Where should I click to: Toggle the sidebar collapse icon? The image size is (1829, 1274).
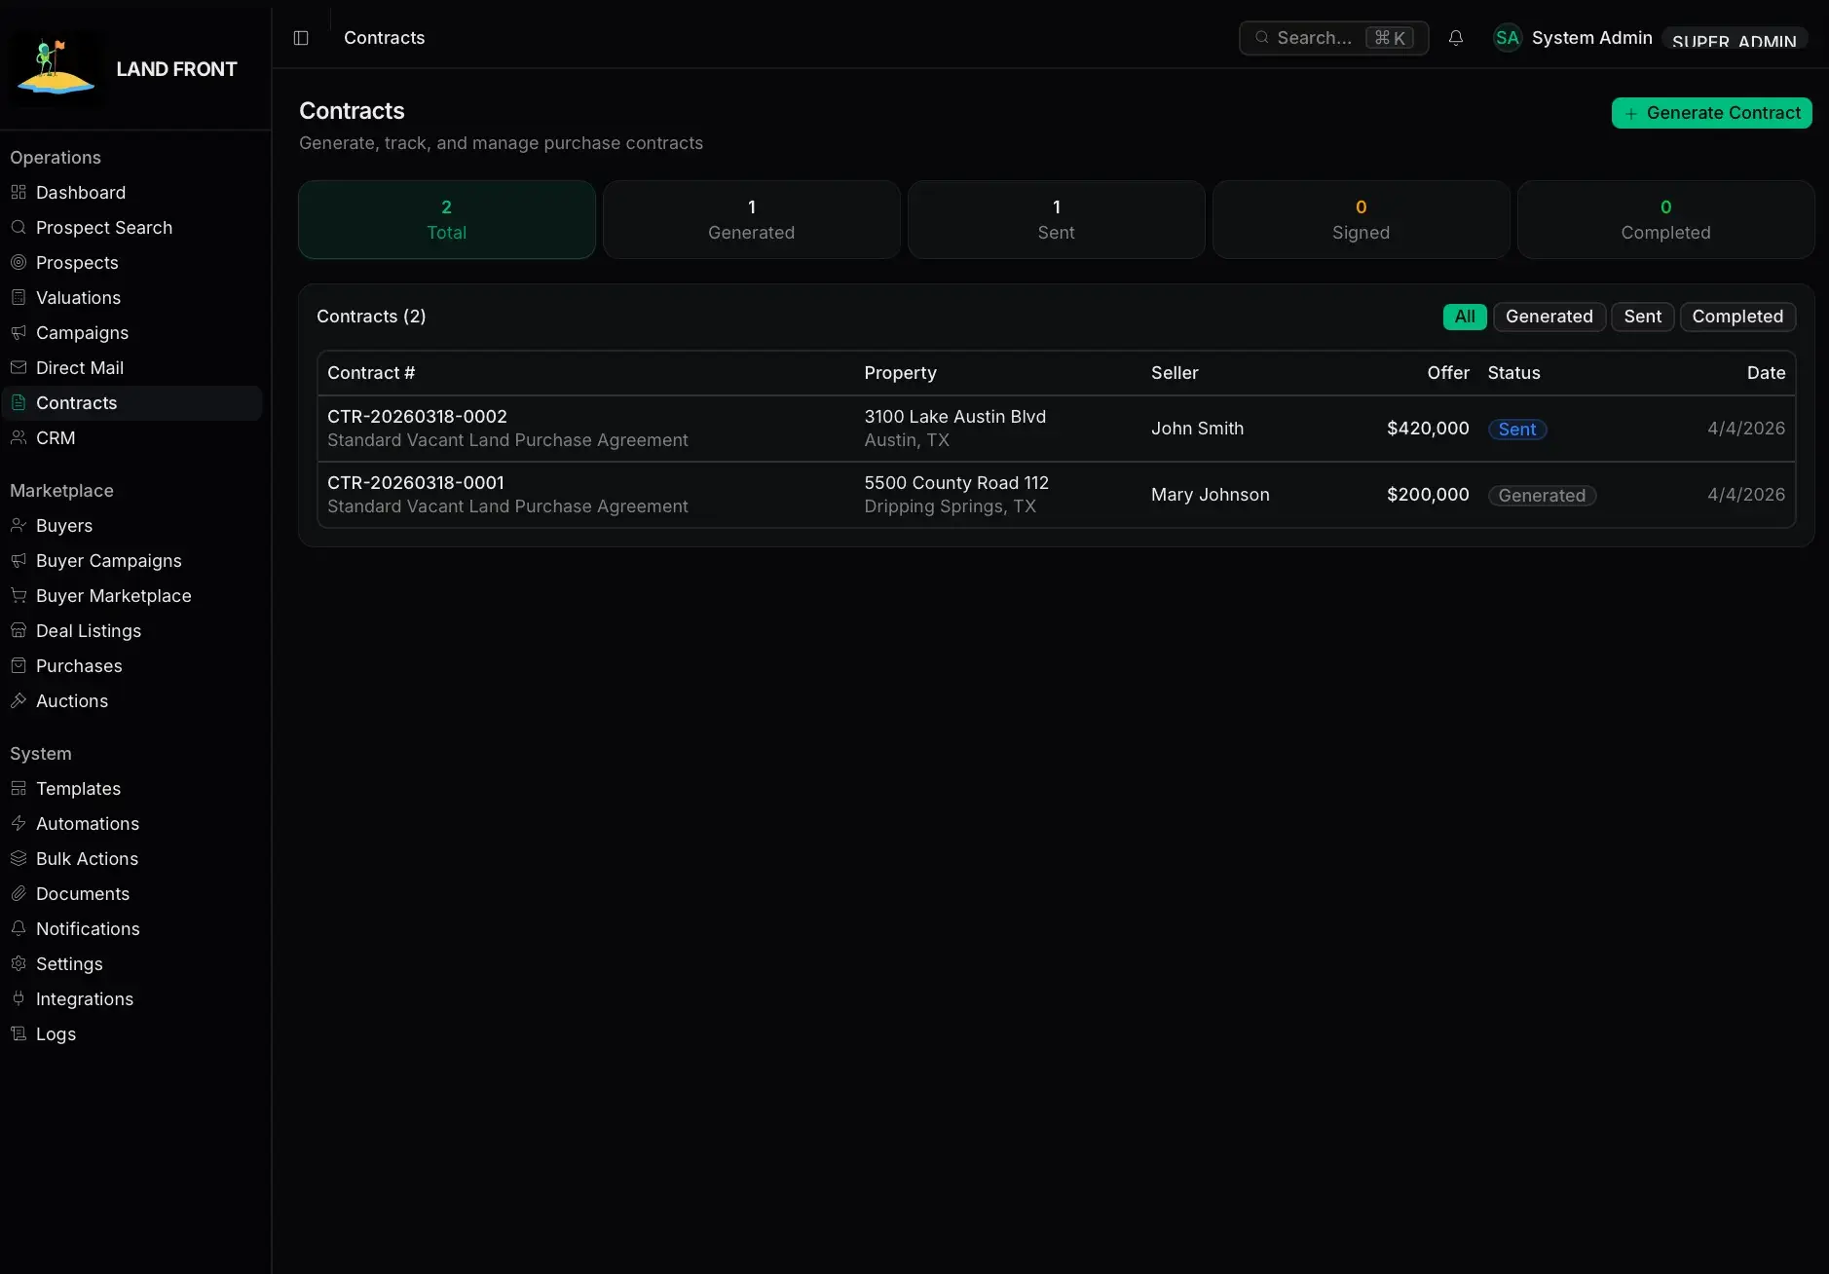click(301, 38)
